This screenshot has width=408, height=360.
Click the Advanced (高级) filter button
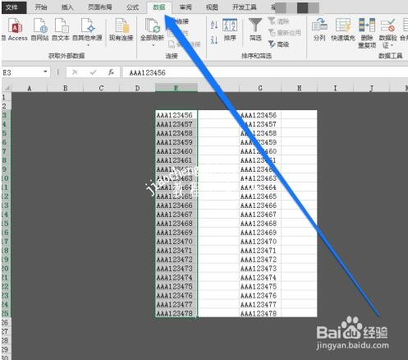279,44
